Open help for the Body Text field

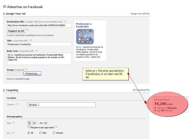(x=37, y=51)
